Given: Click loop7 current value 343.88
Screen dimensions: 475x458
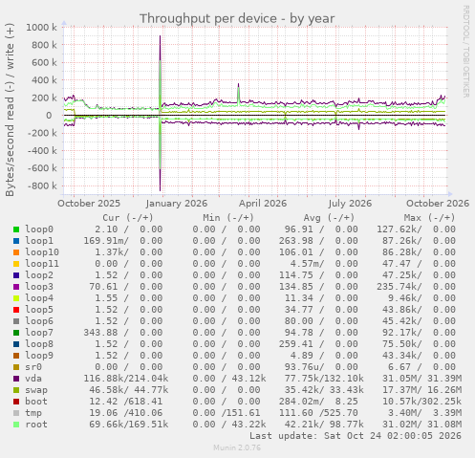Looking at the screenshot, I should [x=100, y=333].
